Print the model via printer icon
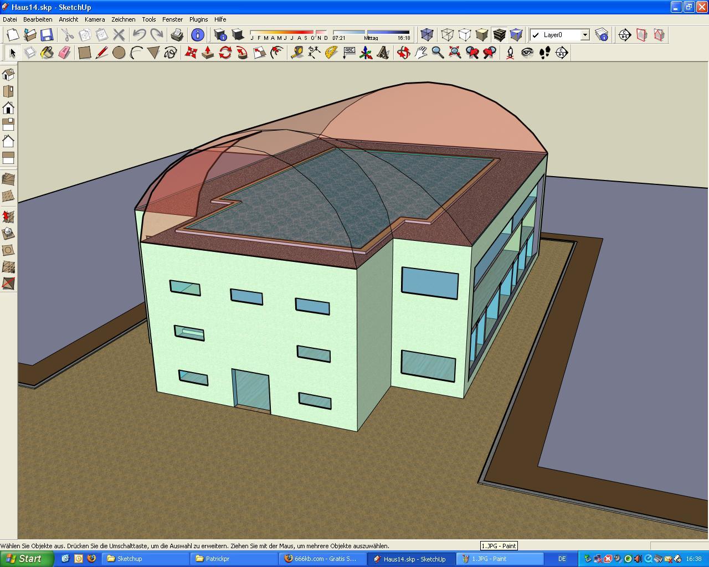The width and height of the screenshot is (709, 567). tap(177, 35)
